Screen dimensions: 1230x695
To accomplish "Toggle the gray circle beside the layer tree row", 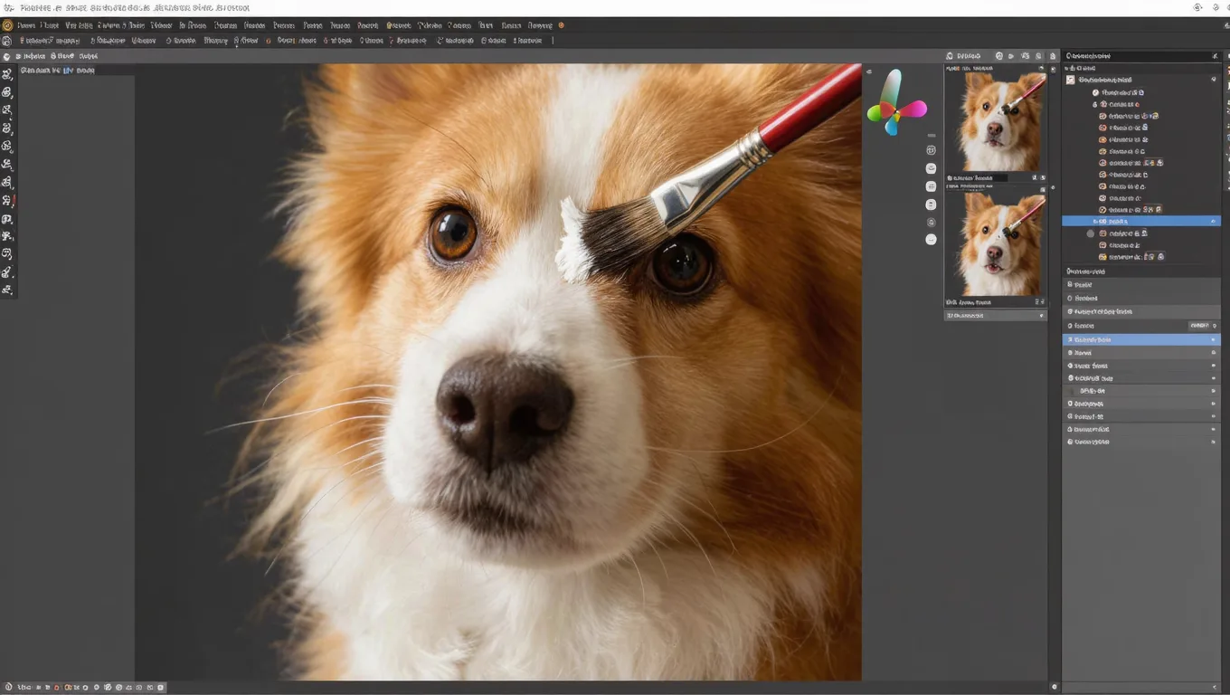I will coord(1091,233).
